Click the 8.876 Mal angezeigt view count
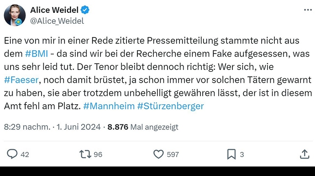The height and width of the screenshot is (176, 315). tap(143, 127)
